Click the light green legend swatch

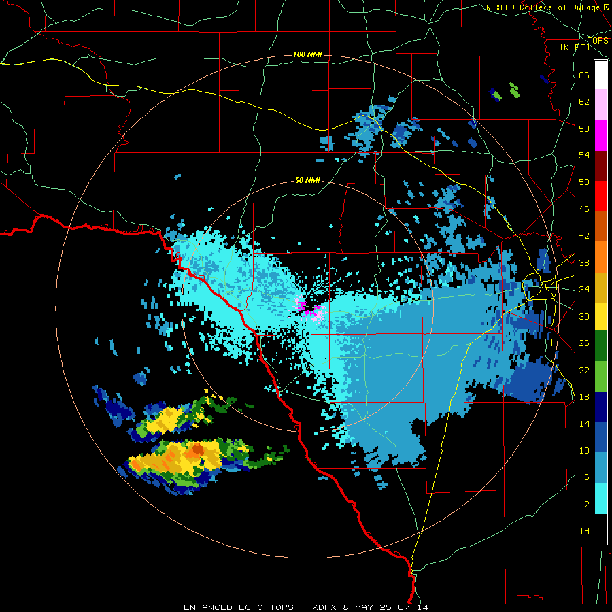tap(600, 377)
